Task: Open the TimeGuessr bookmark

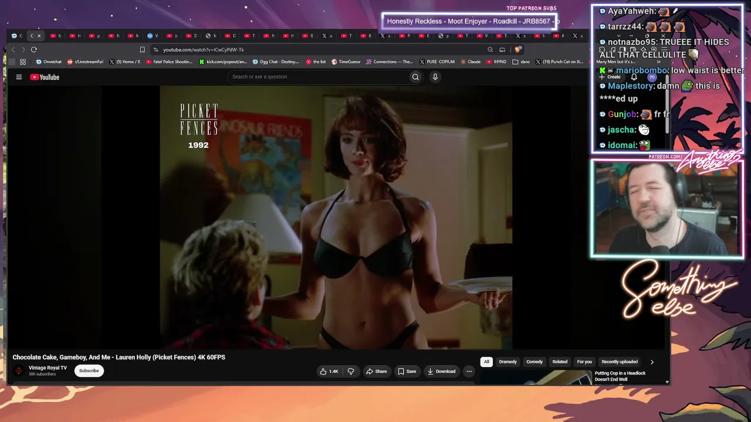Action: pyautogui.click(x=346, y=62)
